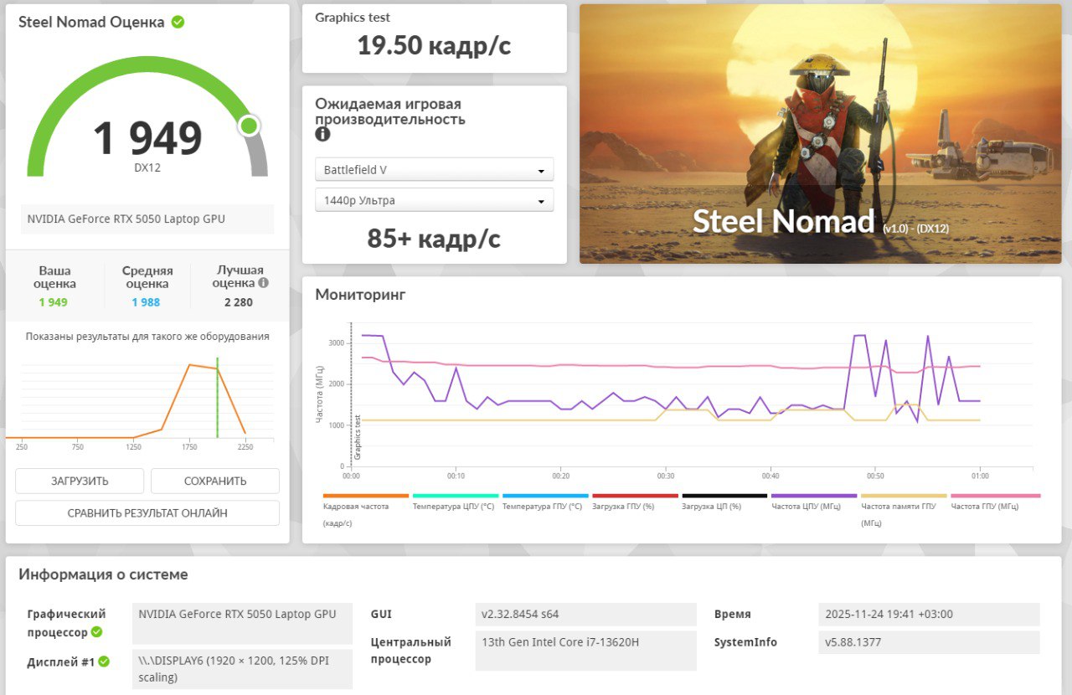Toggle the Температура ГПУ (°C) legend series
Screen dimensions: 1072x695
pos(545,502)
